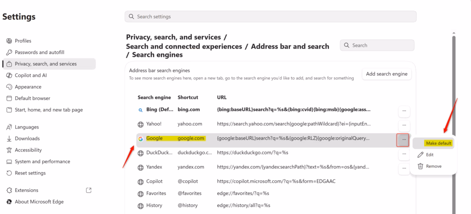The height and width of the screenshot is (214, 471).
Task: Click the Reset settings icon
Action: pos(9,173)
